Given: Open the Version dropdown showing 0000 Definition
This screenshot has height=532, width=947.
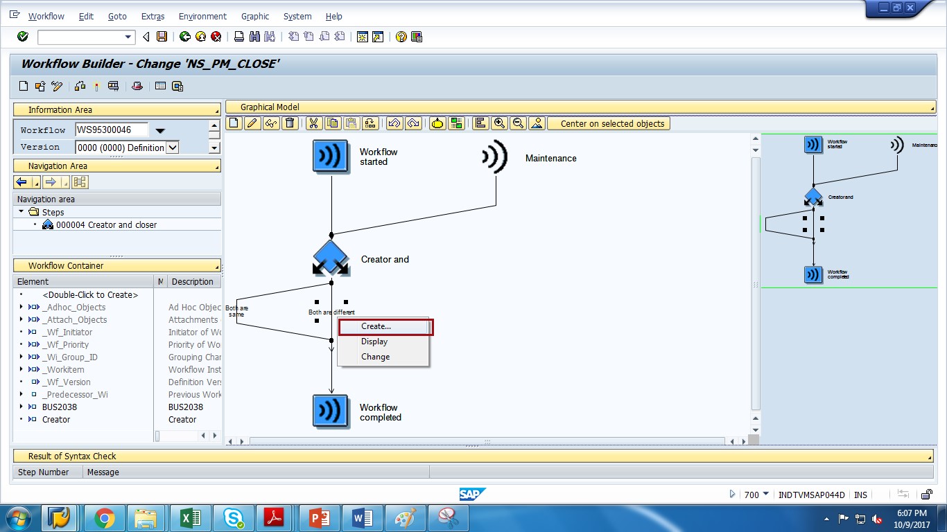Looking at the screenshot, I should [173, 148].
